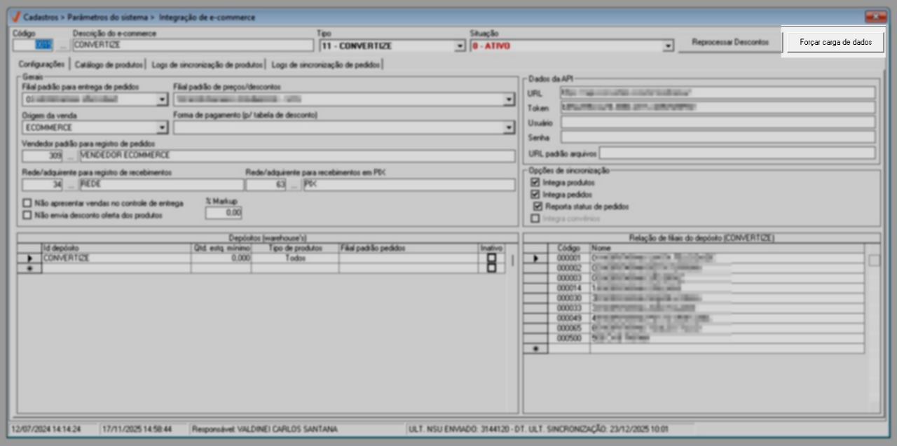Image resolution: width=897 pixels, height=446 pixels.
Task: Select filial code 000033
Action: point(569,307)
